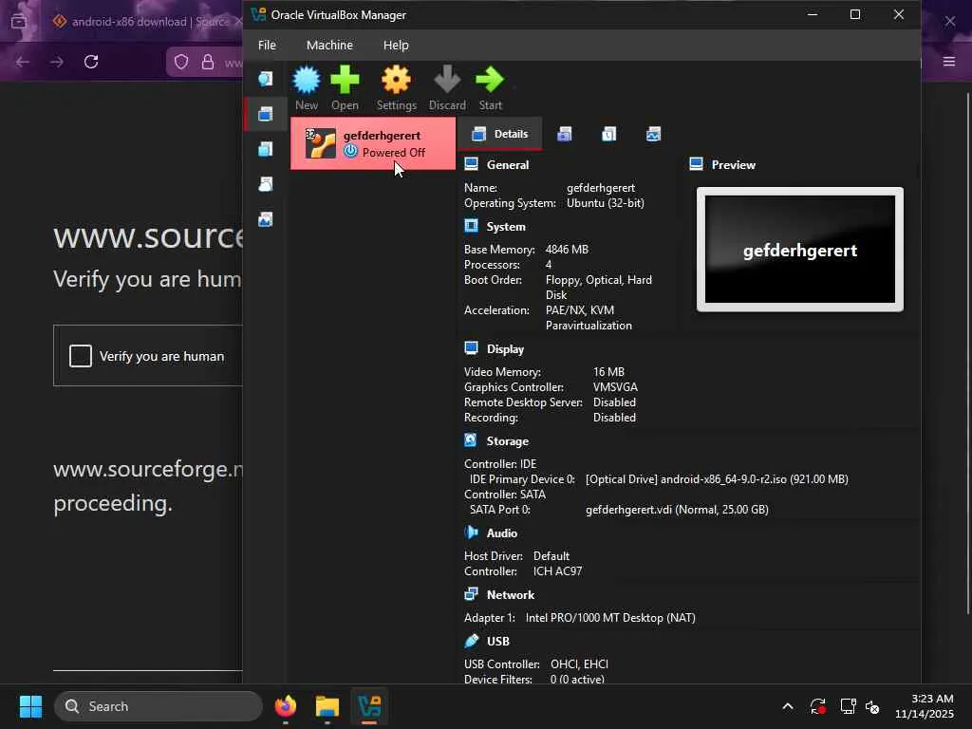972x729 pixels.
Task: Click the Audio Controller value ICH AC97
Action: 557,571
